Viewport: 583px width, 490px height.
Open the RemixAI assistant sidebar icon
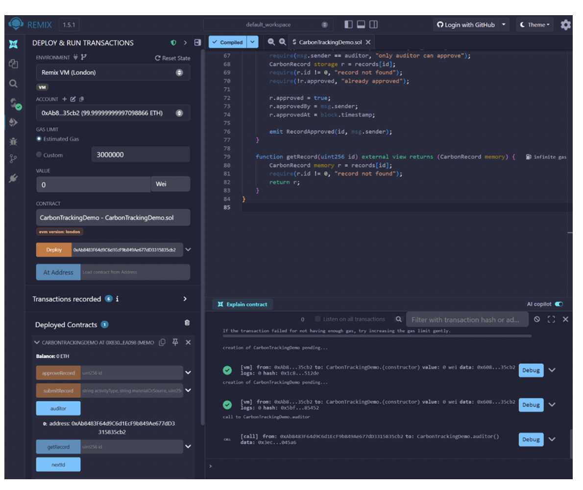(x=13, y=44)
